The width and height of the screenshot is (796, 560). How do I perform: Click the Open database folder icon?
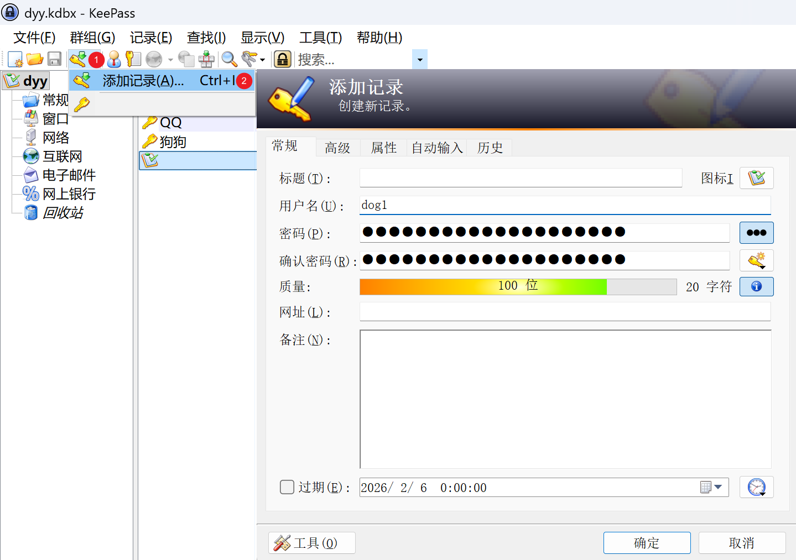pos(35,59)
